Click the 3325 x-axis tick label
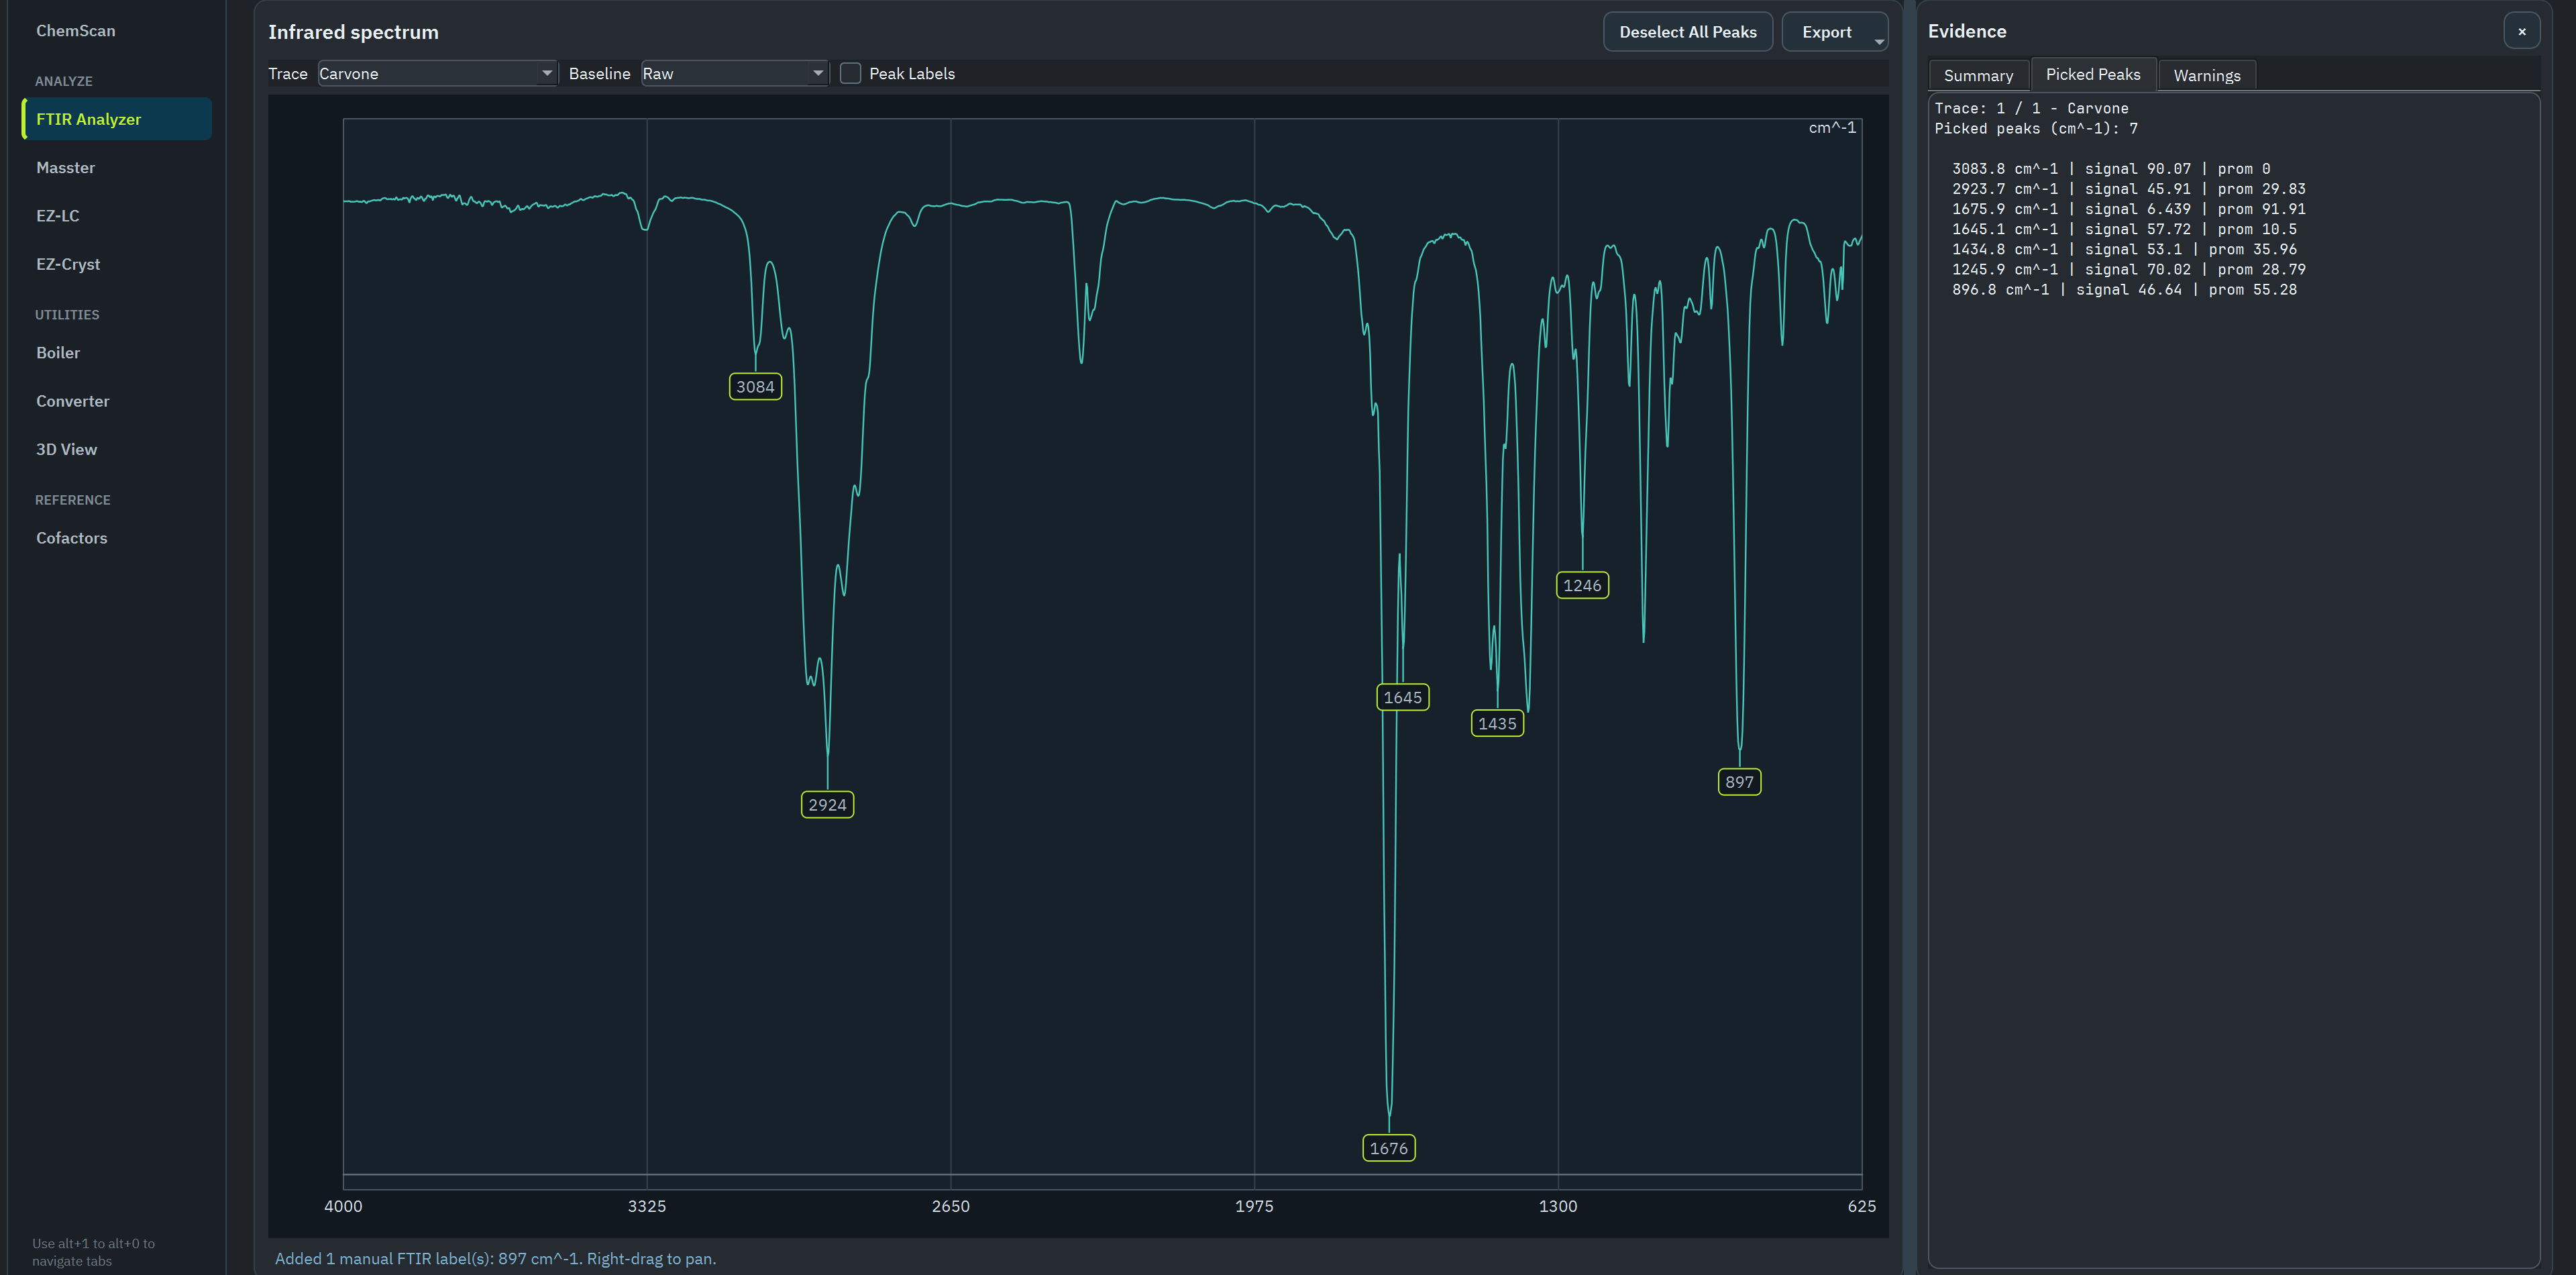Viewport: 2576px width, 1275px height. click(646, 1206)
